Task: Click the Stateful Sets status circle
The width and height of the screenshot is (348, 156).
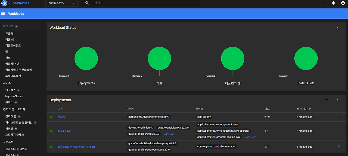Action: [x=306, y=58]
